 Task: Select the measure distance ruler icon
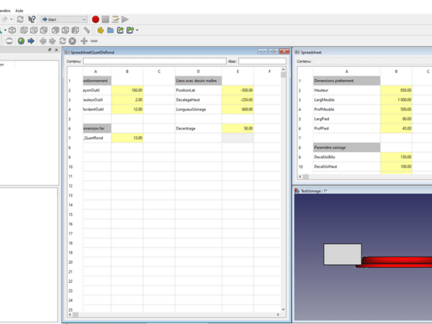click(86, 30)
